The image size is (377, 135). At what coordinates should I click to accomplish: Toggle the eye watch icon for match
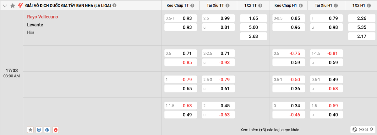[x=47, y=130]
